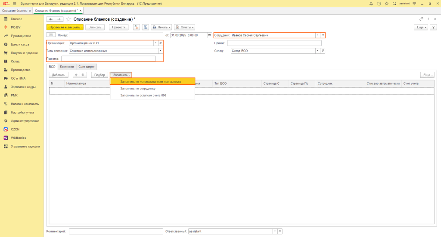The image size is (441, 237).
Task: Move row down arrow
Action: click(x=83, y=75)
